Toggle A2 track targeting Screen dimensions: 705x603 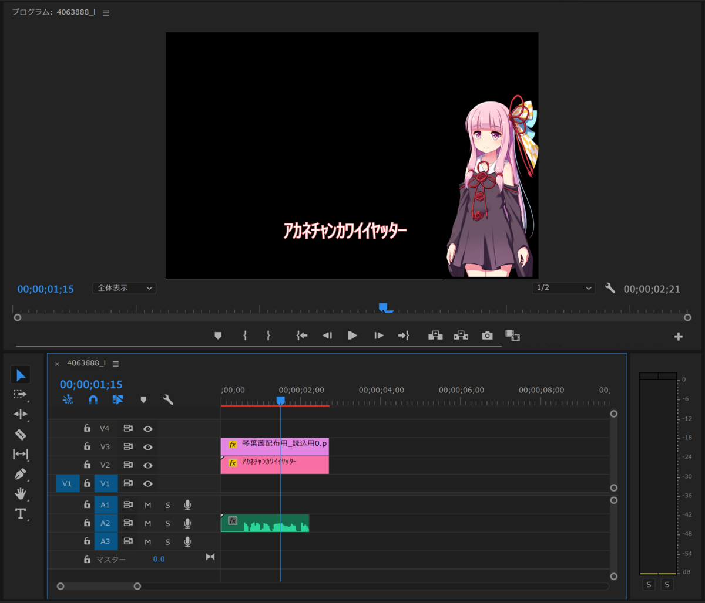105,523
